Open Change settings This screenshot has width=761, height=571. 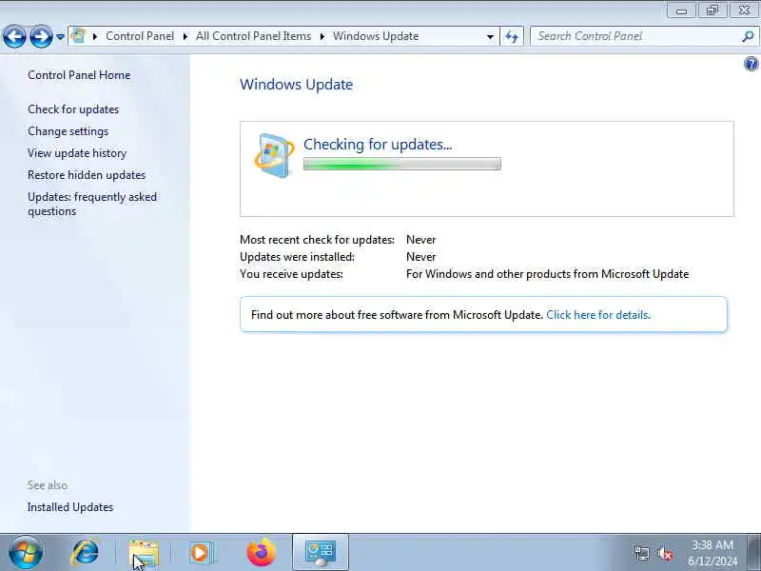click(x=68, y=131)
